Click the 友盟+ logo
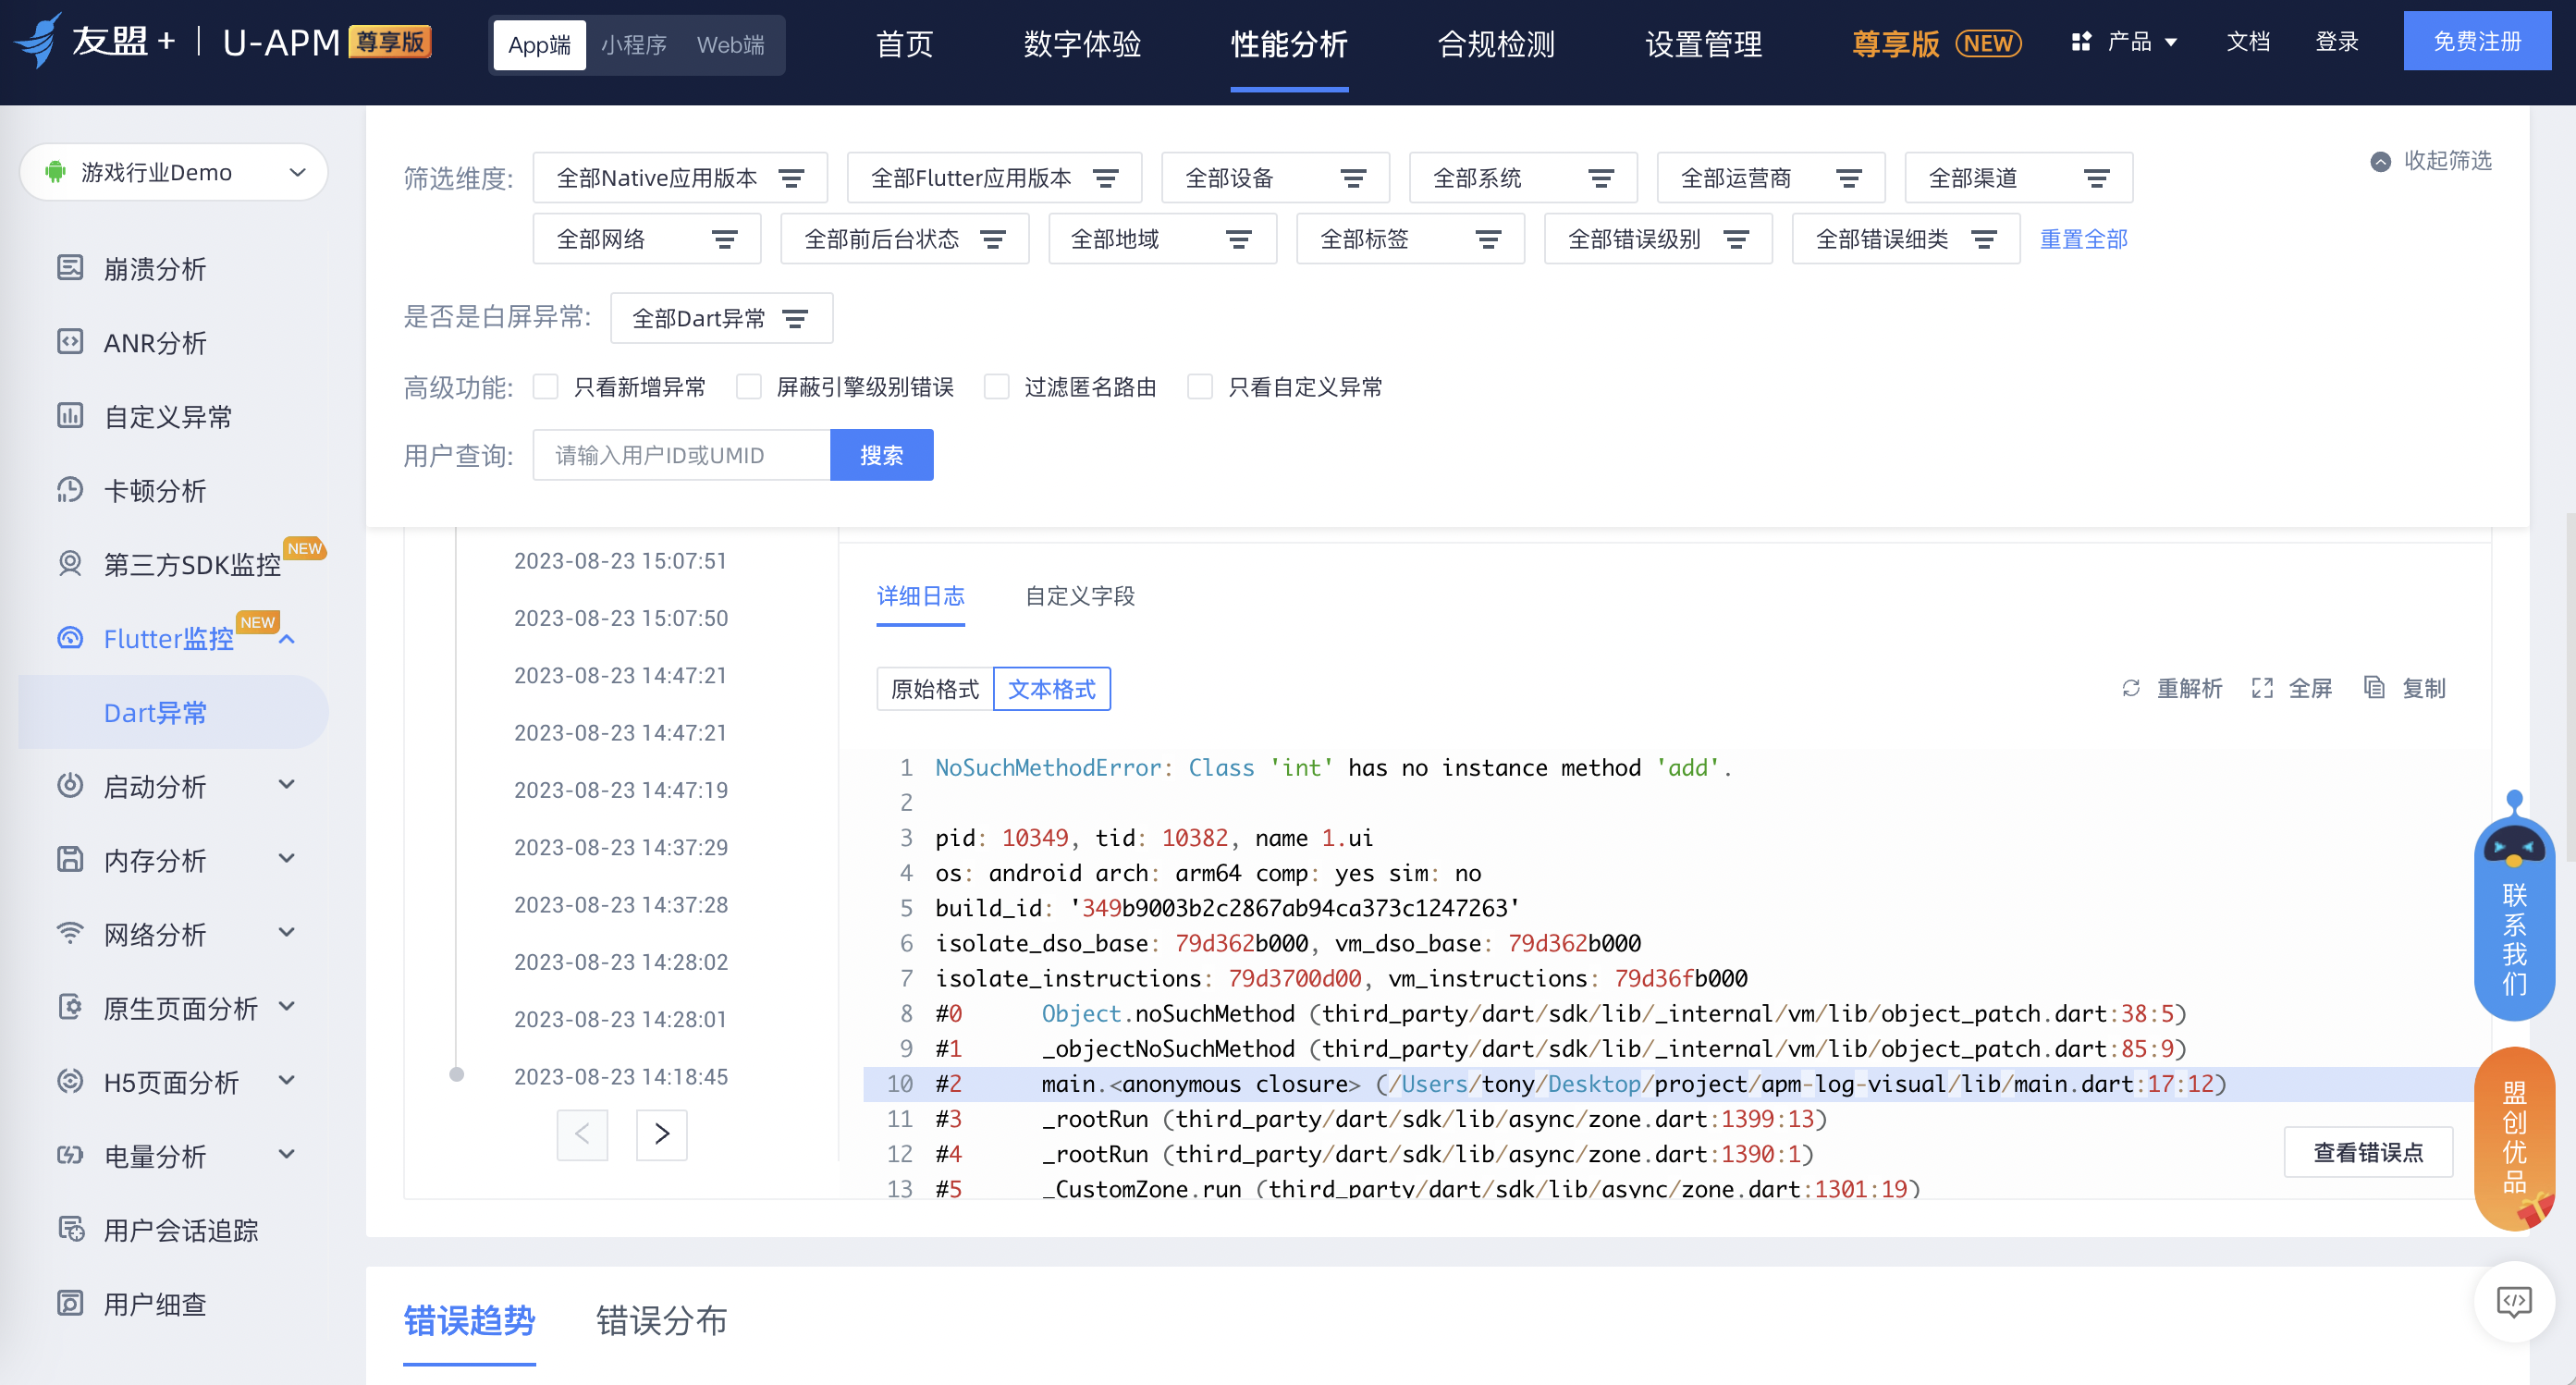The height and width of the screenshot is (1385, 2576). pos(95,41)
